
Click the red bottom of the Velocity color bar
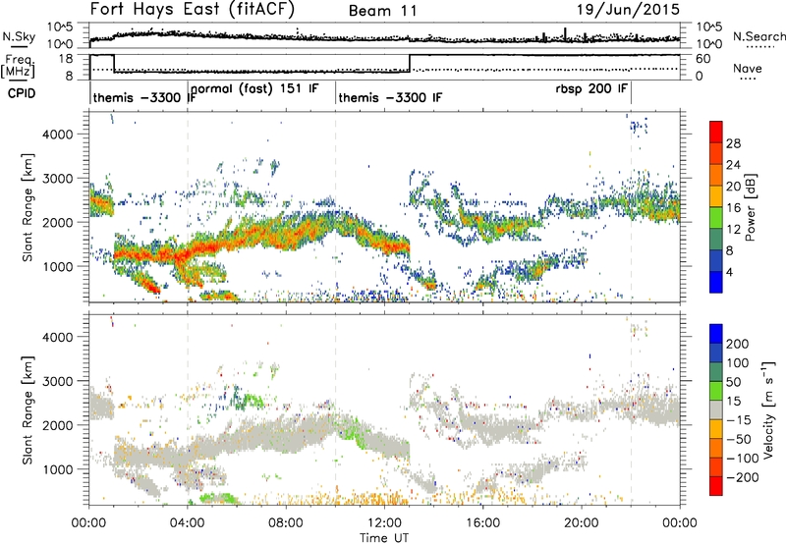point(716,486)
